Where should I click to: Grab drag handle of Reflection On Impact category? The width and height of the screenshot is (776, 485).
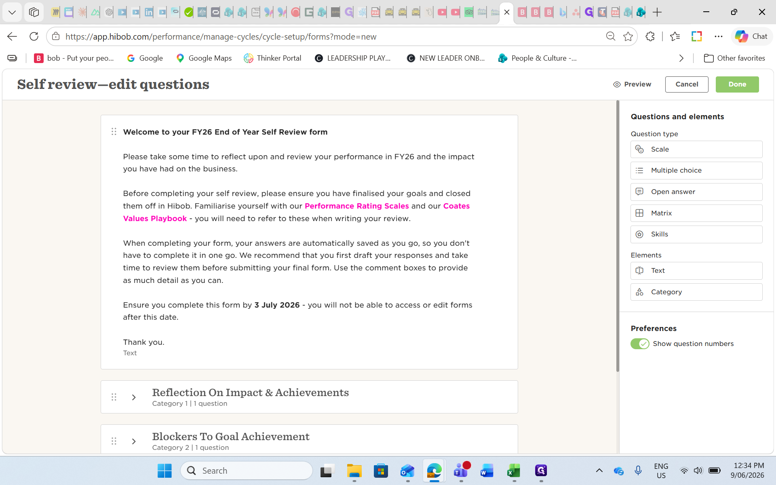coord(114,397)
